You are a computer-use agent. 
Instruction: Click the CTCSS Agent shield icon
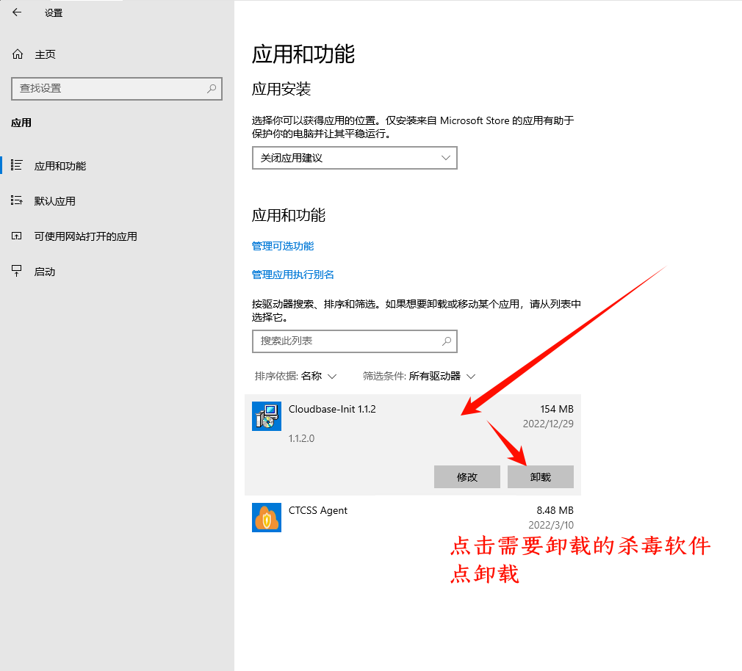266,518
